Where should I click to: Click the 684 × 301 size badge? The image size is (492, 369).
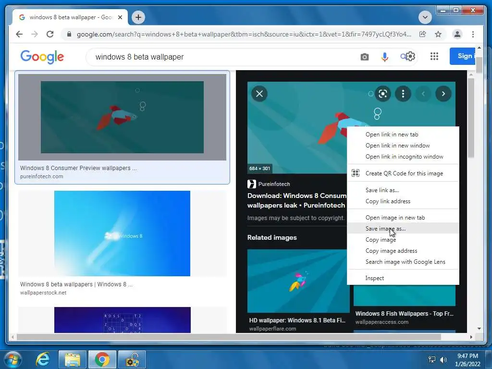tap(259, 169)
